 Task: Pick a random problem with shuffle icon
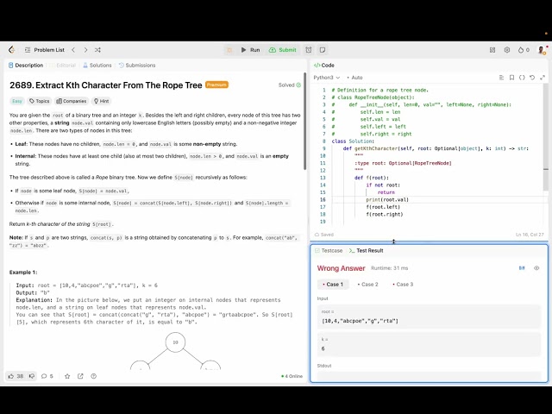coord(97,50)
